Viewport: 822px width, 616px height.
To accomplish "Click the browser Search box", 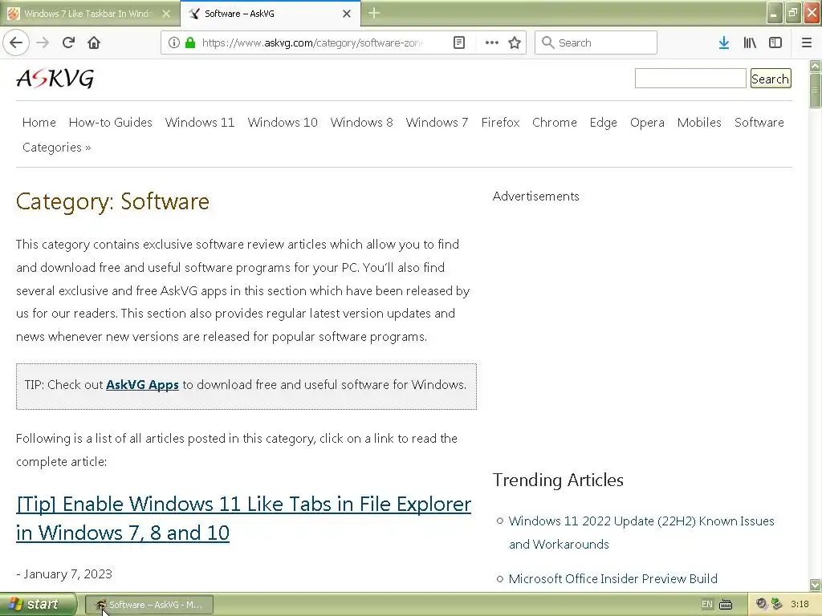I will [596, 43].
